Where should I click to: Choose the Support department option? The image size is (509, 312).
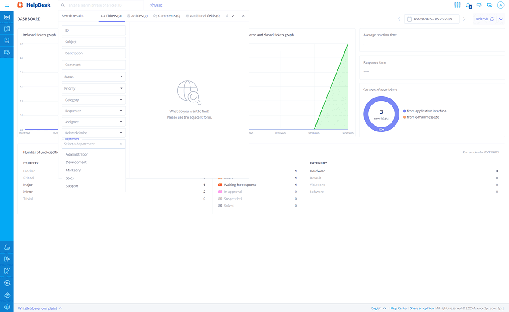(72, 186)
